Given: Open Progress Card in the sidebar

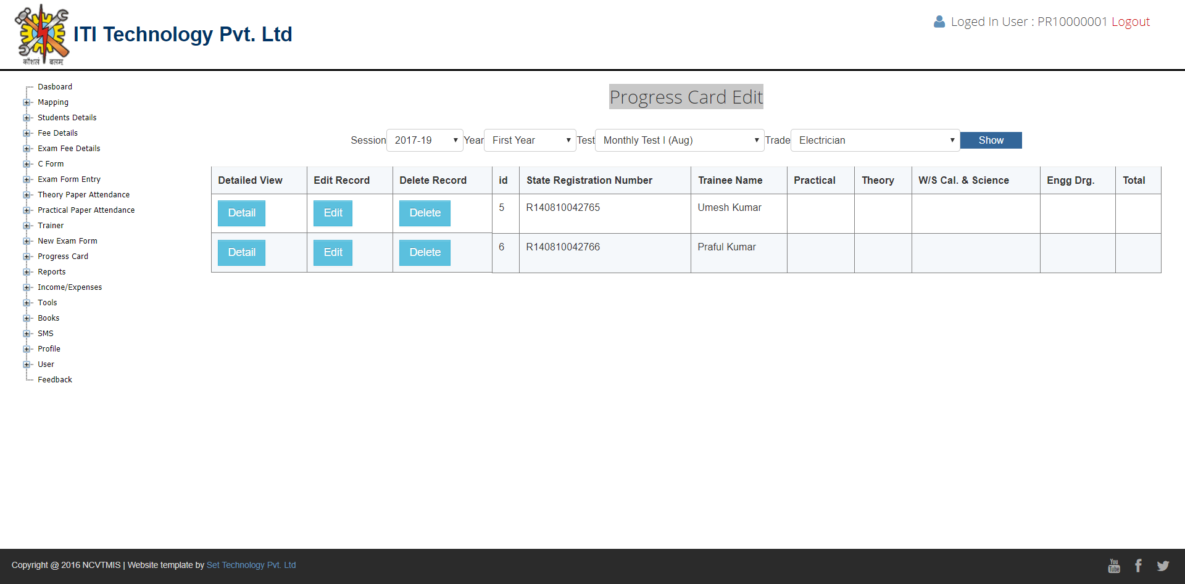Looking at the screenshot, I should click(x=63, y=257).
